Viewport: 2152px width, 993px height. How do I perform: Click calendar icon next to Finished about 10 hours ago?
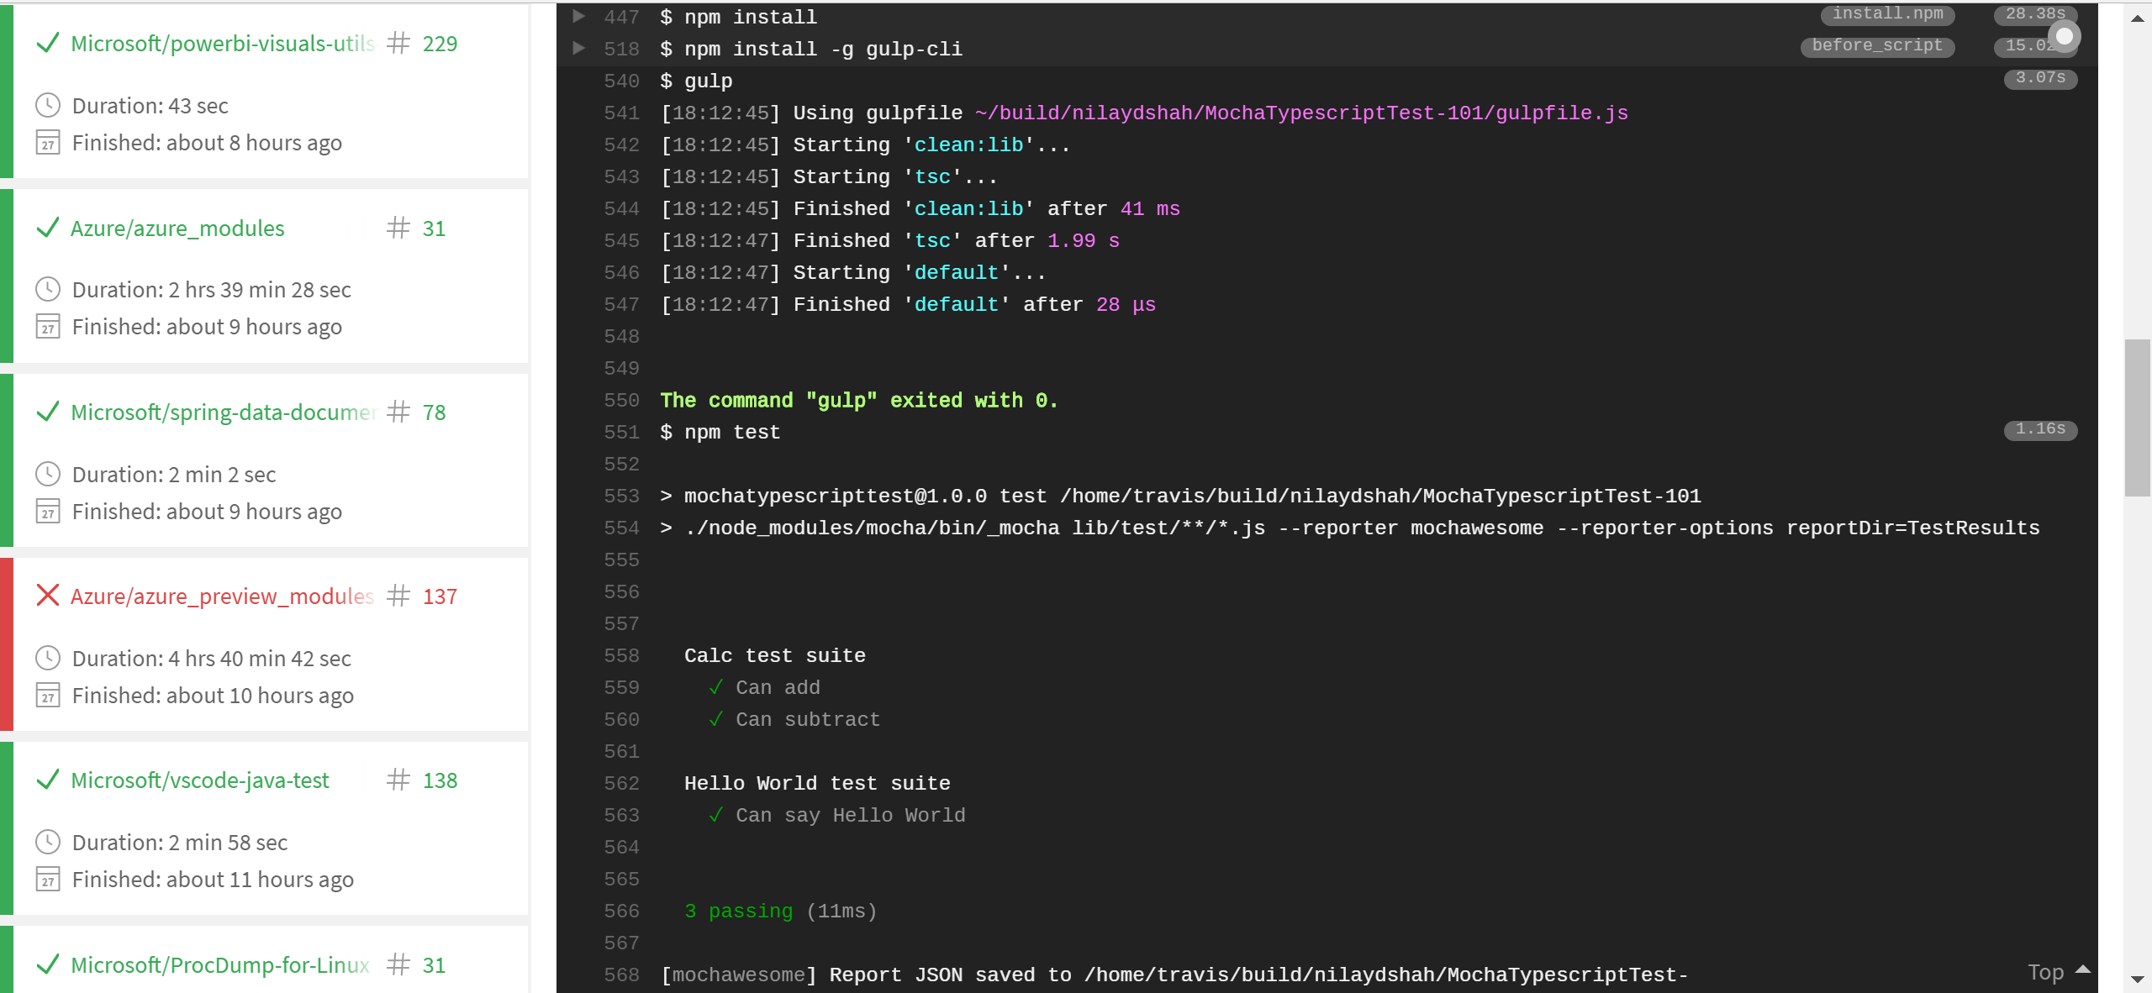(48, 696)
